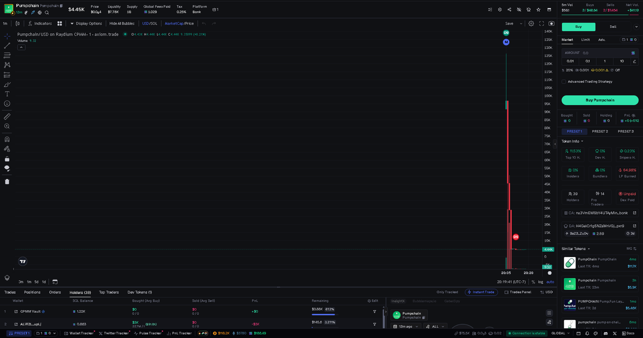Collapse the Token Info section
643x338 pixels.
coord(573,141)
